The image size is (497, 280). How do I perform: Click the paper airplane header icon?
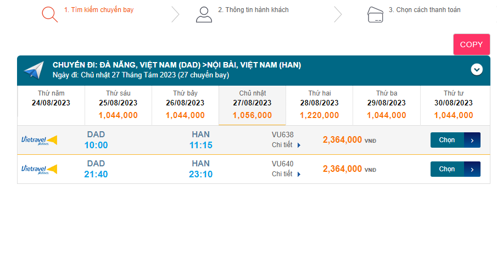click(33, 70)
